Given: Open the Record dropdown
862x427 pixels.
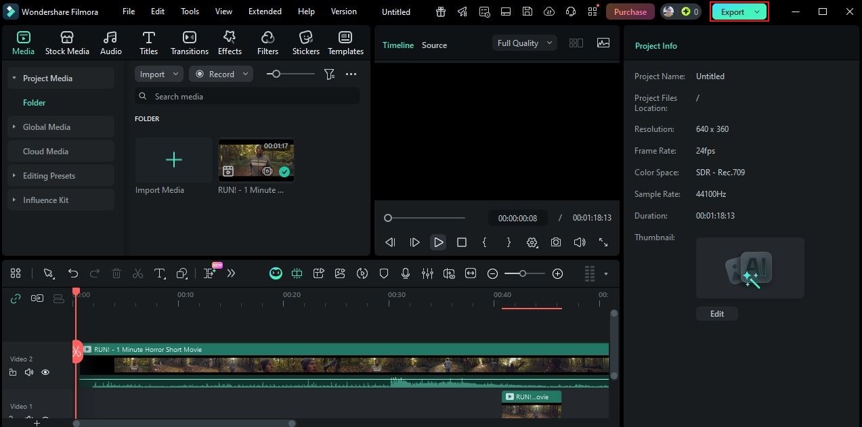Looking at the screenshot, I should 221,74.
